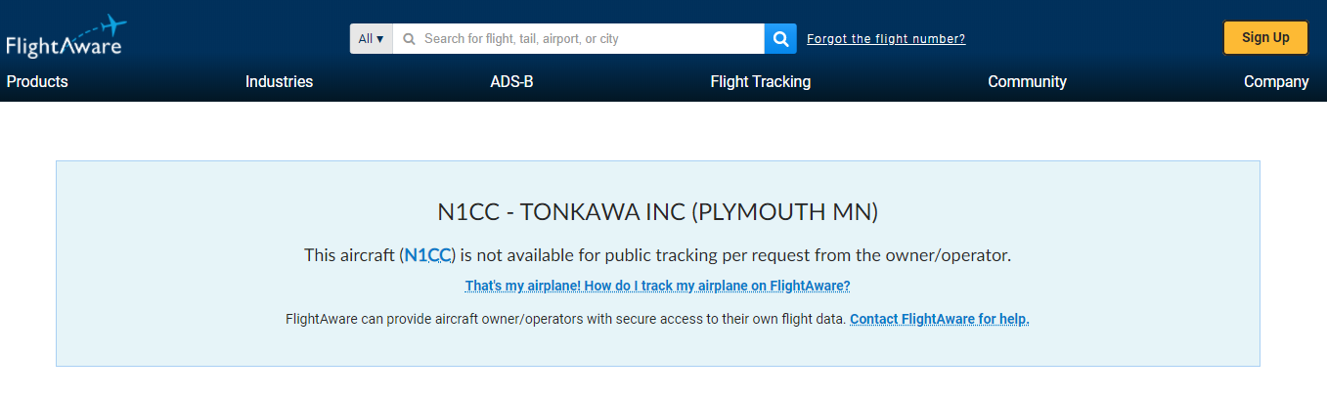Click the N1CC - TONKAWA INC heading
1327x400 pixels.
[657, 212]
